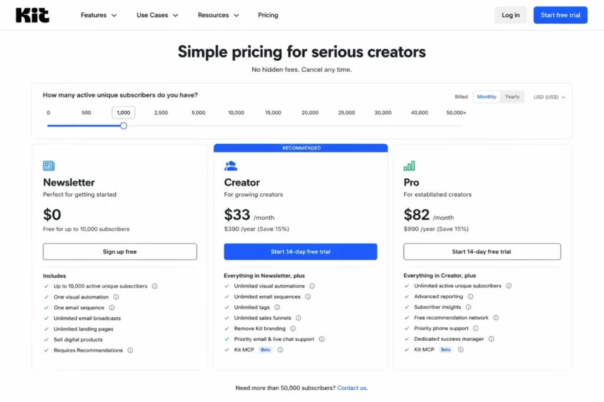Click the Log in button
The image size is (604, 402).
click(x=510, y=15)
